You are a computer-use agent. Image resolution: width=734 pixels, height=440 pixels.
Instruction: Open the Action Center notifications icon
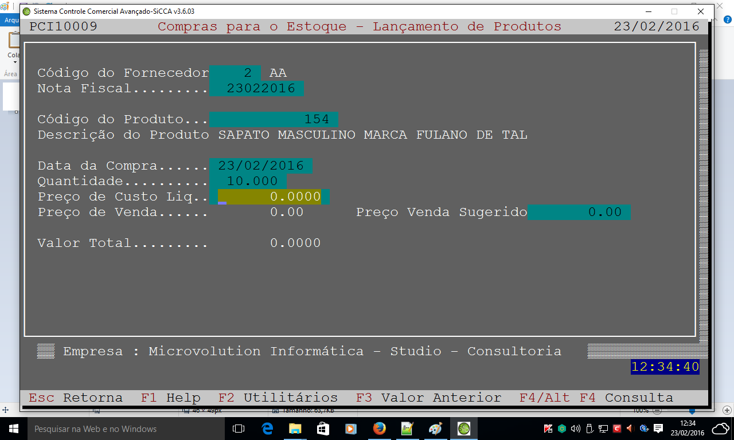[658, 429]
